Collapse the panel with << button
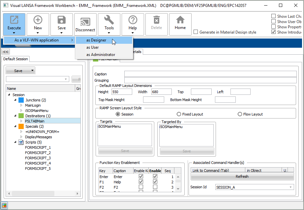 click(6, 52)
